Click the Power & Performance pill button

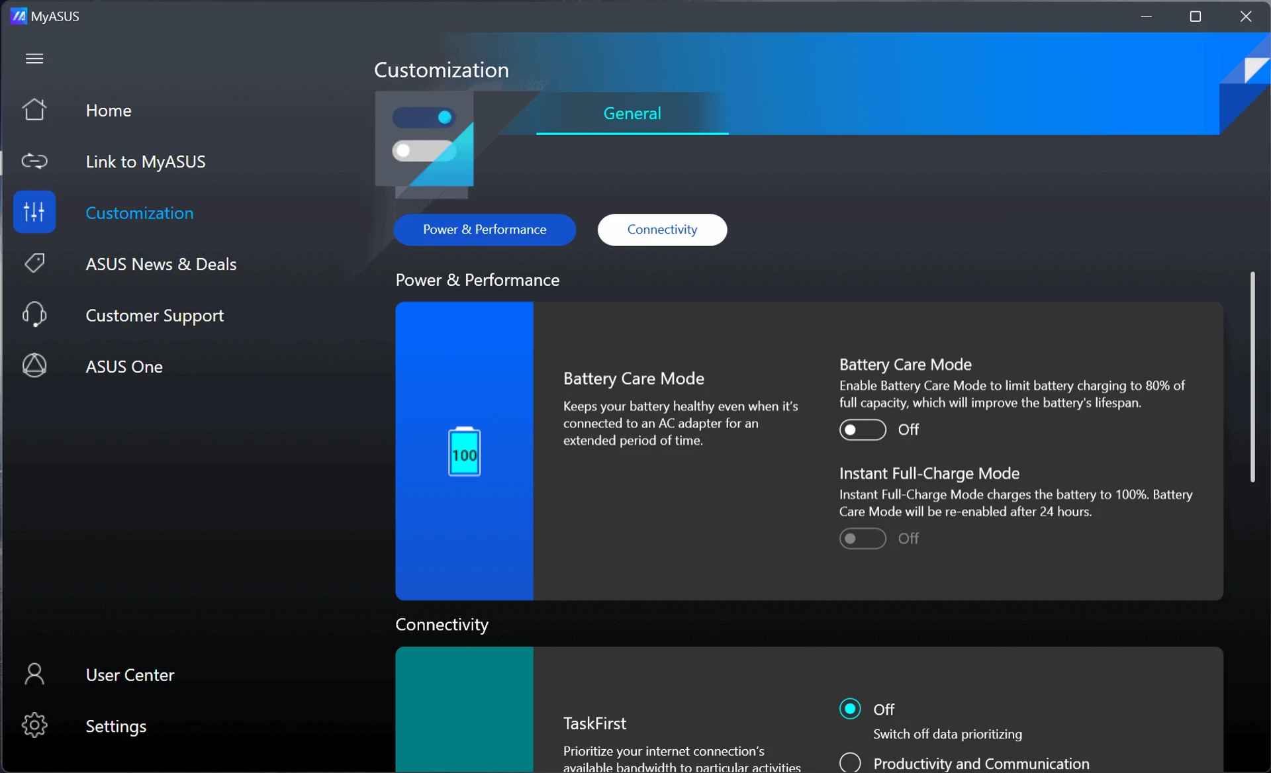(x=485, y=230)
